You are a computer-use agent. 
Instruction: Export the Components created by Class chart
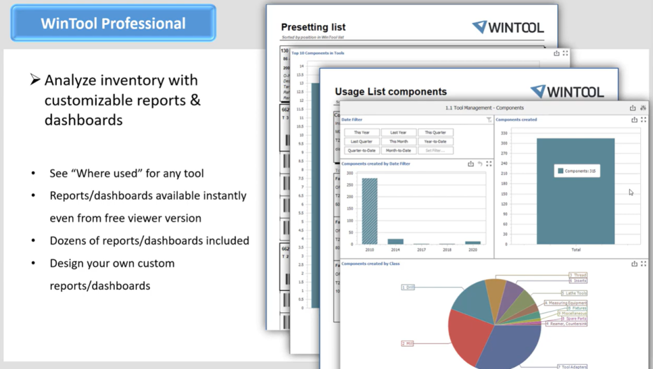[x=635, y=264]
